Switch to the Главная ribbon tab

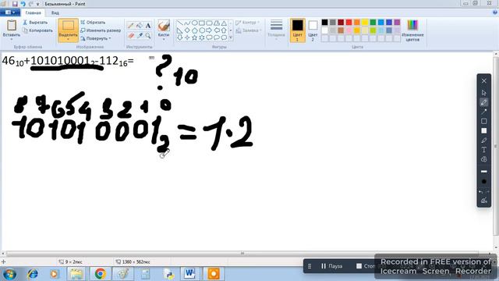[33, 12]
